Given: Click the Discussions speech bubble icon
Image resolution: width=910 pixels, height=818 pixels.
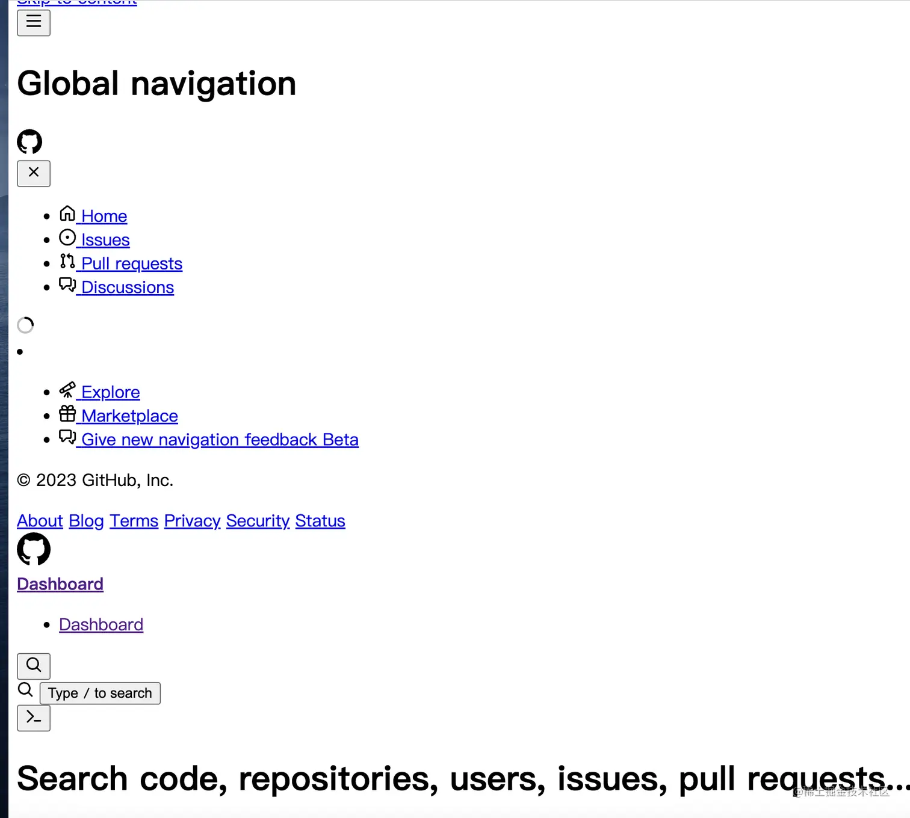Looking at the screenshot, I should (x=67, y=285).
